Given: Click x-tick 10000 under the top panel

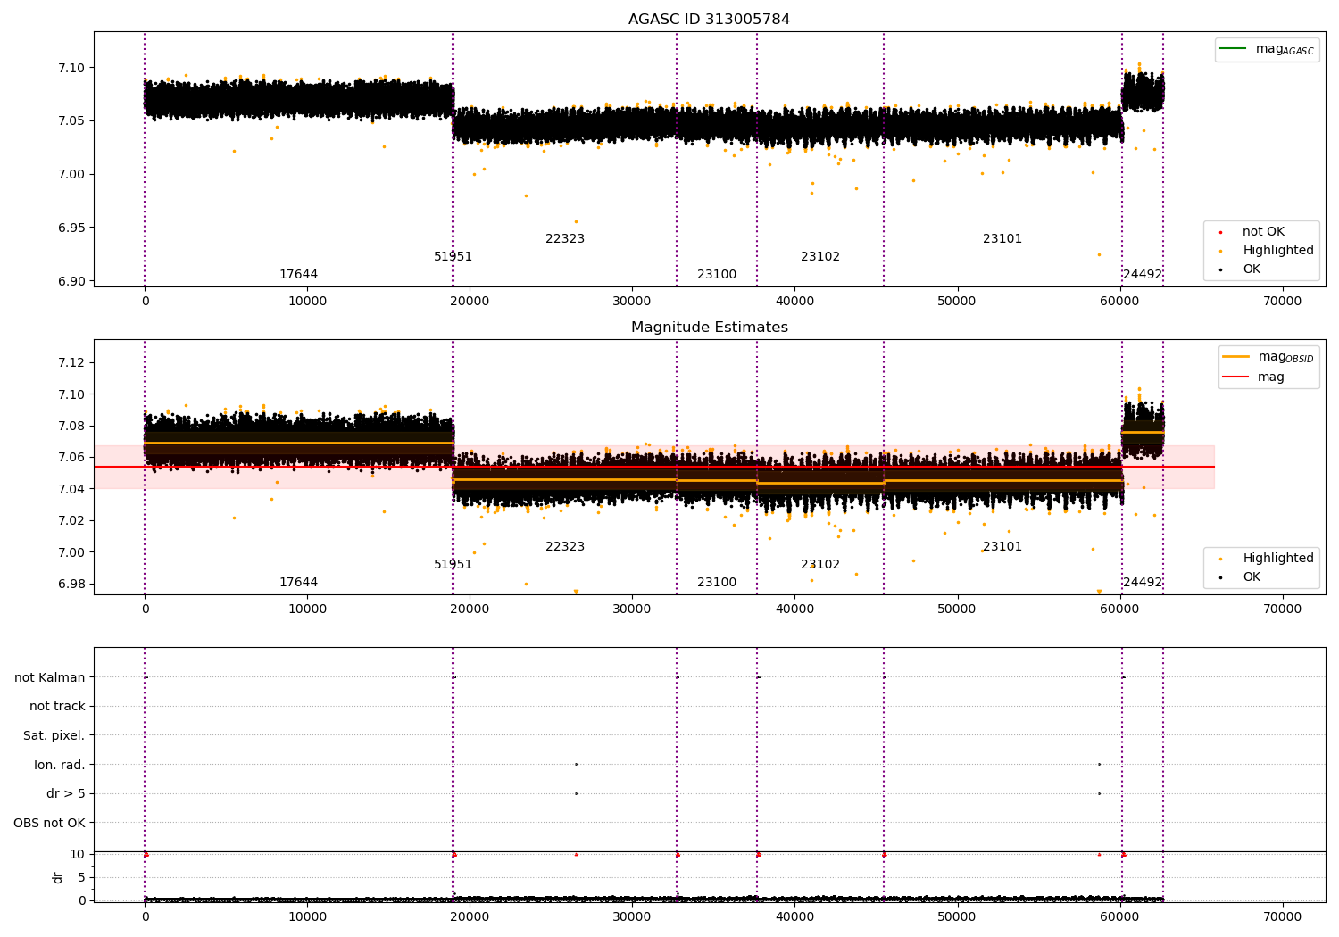Looking at the screenshot, I should [307, 302].
